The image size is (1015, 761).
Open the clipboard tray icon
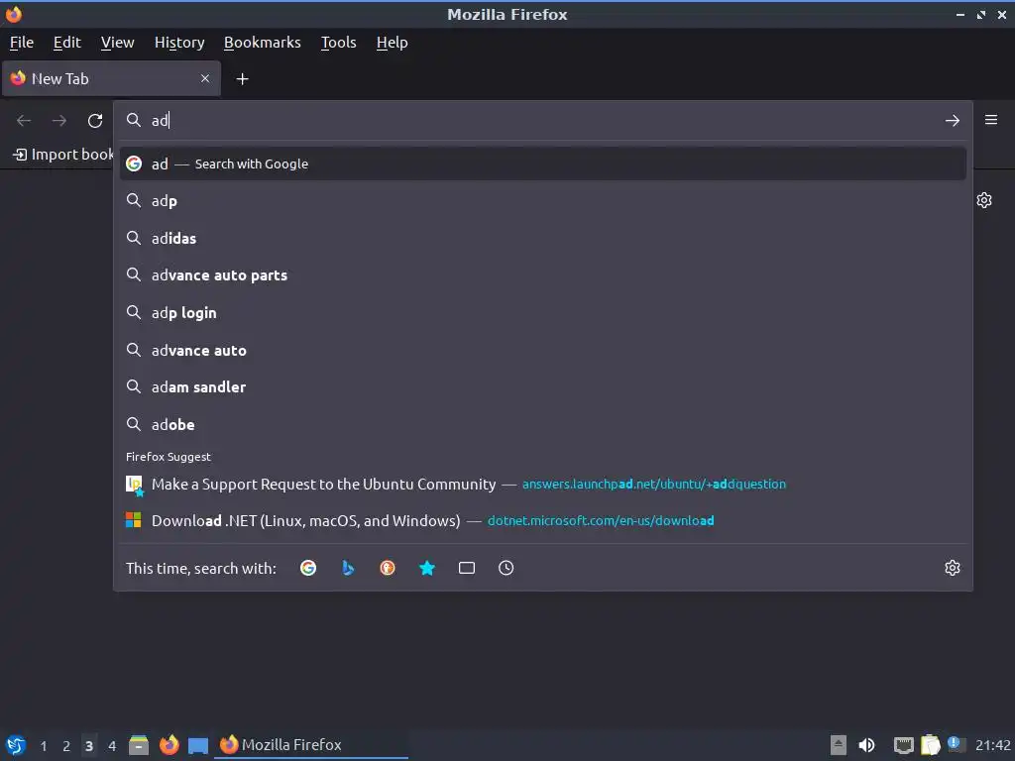click(x=930, y=745)
